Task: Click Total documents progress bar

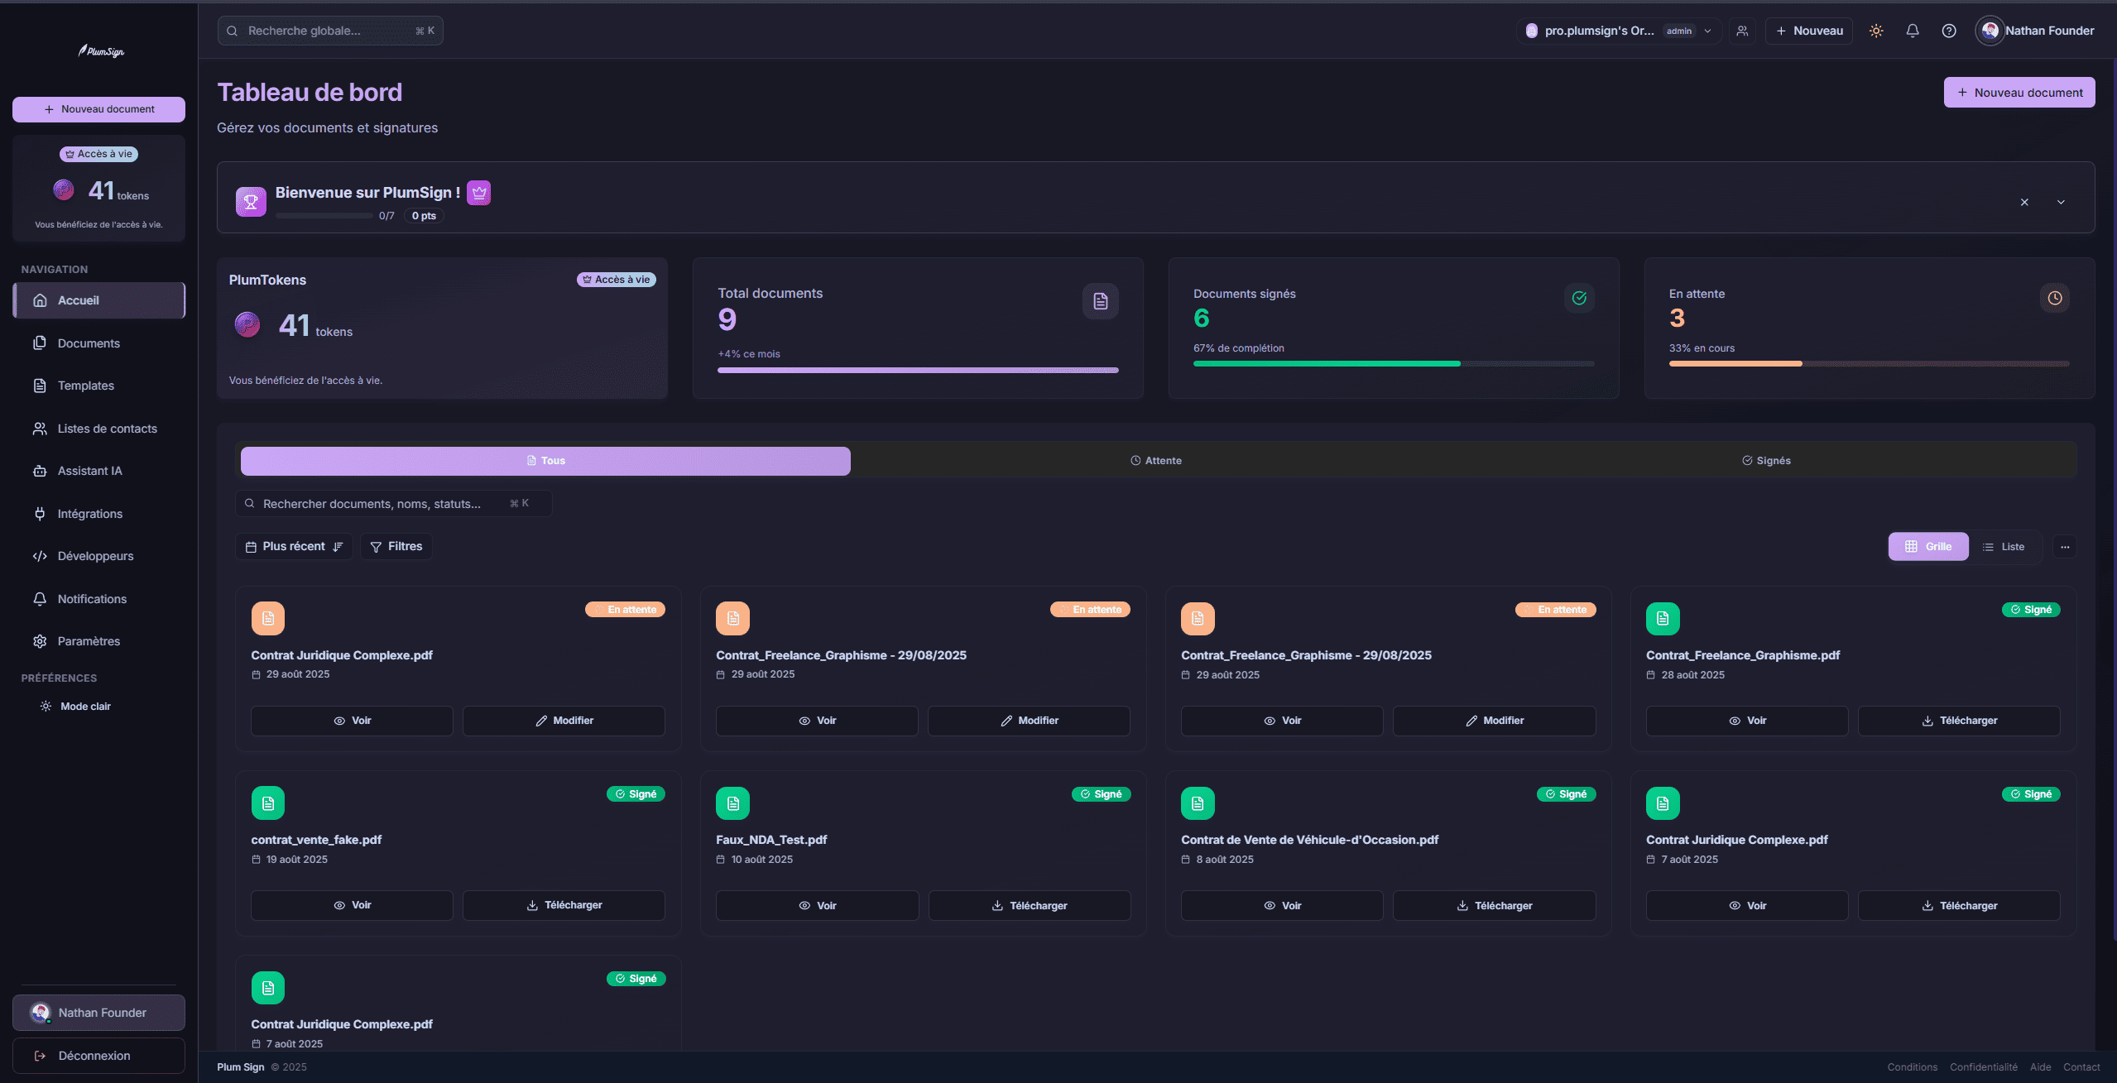Action: coord(918,370)
